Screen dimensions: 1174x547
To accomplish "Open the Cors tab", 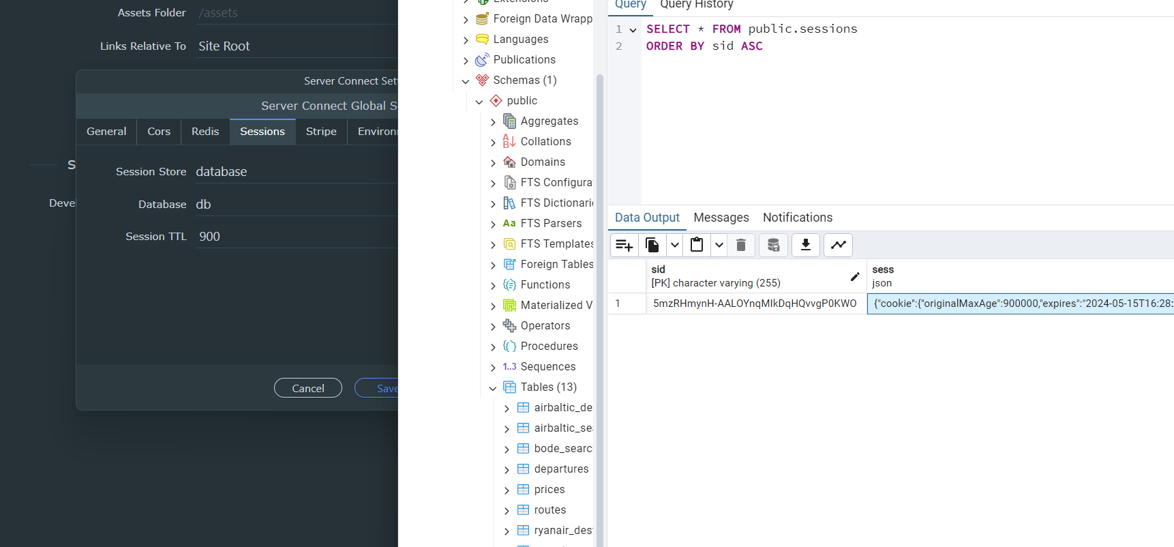I will pyautogui.click(x=159, y=132).
